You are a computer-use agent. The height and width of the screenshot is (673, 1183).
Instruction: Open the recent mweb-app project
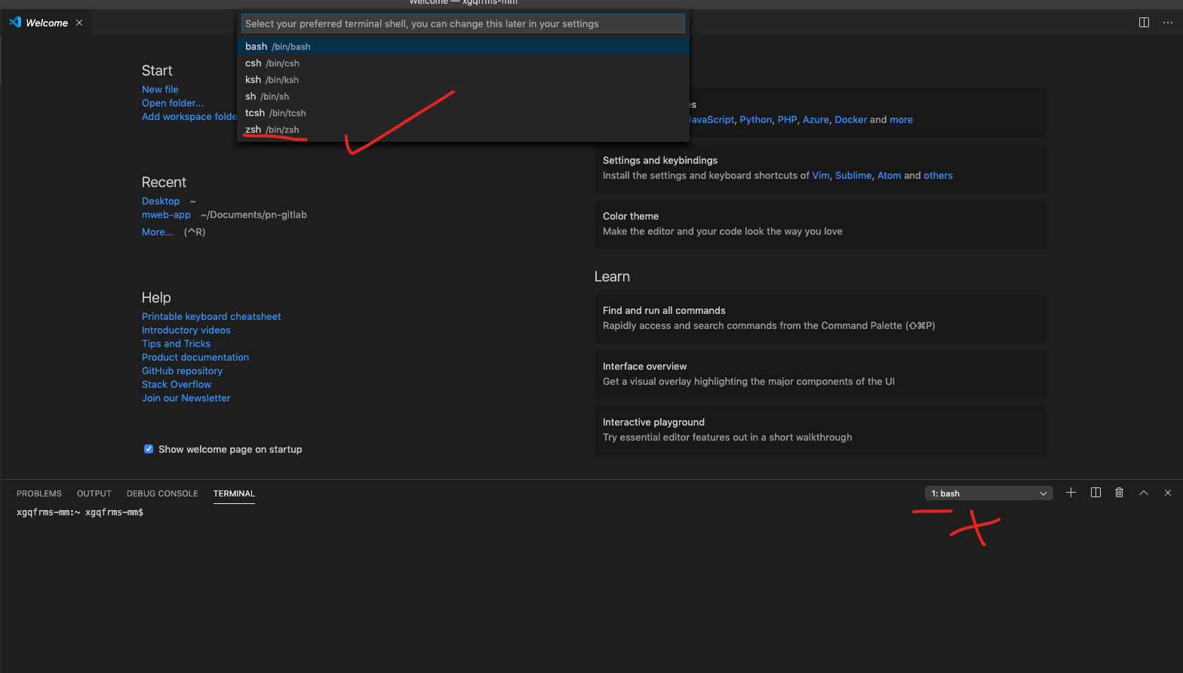tap(166, 214)
